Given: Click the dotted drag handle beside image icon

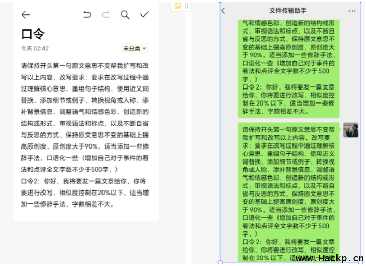Looking at the screenshot, I should [x=187, y=6].
